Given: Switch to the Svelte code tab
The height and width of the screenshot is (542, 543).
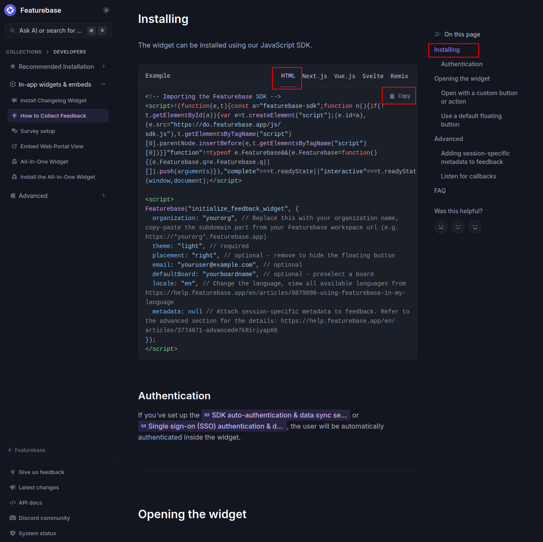Looking at the screenshot, I should [373, 76].
